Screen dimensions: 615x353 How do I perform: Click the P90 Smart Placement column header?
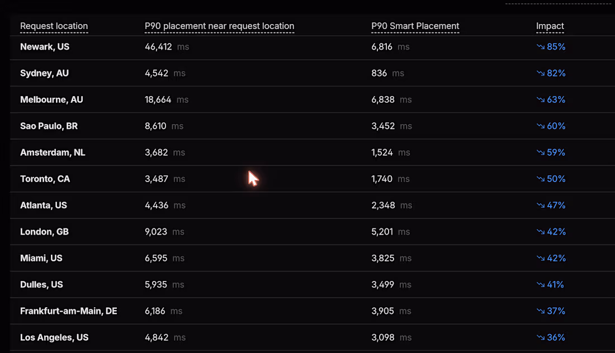click(x=415, y=26)
